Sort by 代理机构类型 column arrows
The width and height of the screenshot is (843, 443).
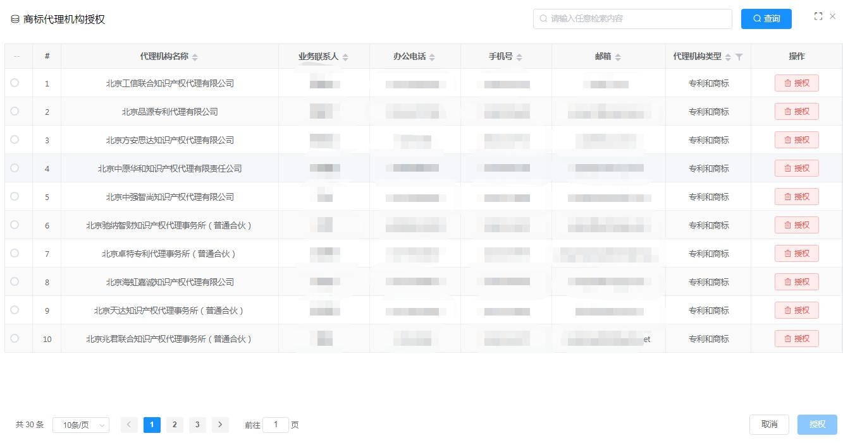[728, 57]
